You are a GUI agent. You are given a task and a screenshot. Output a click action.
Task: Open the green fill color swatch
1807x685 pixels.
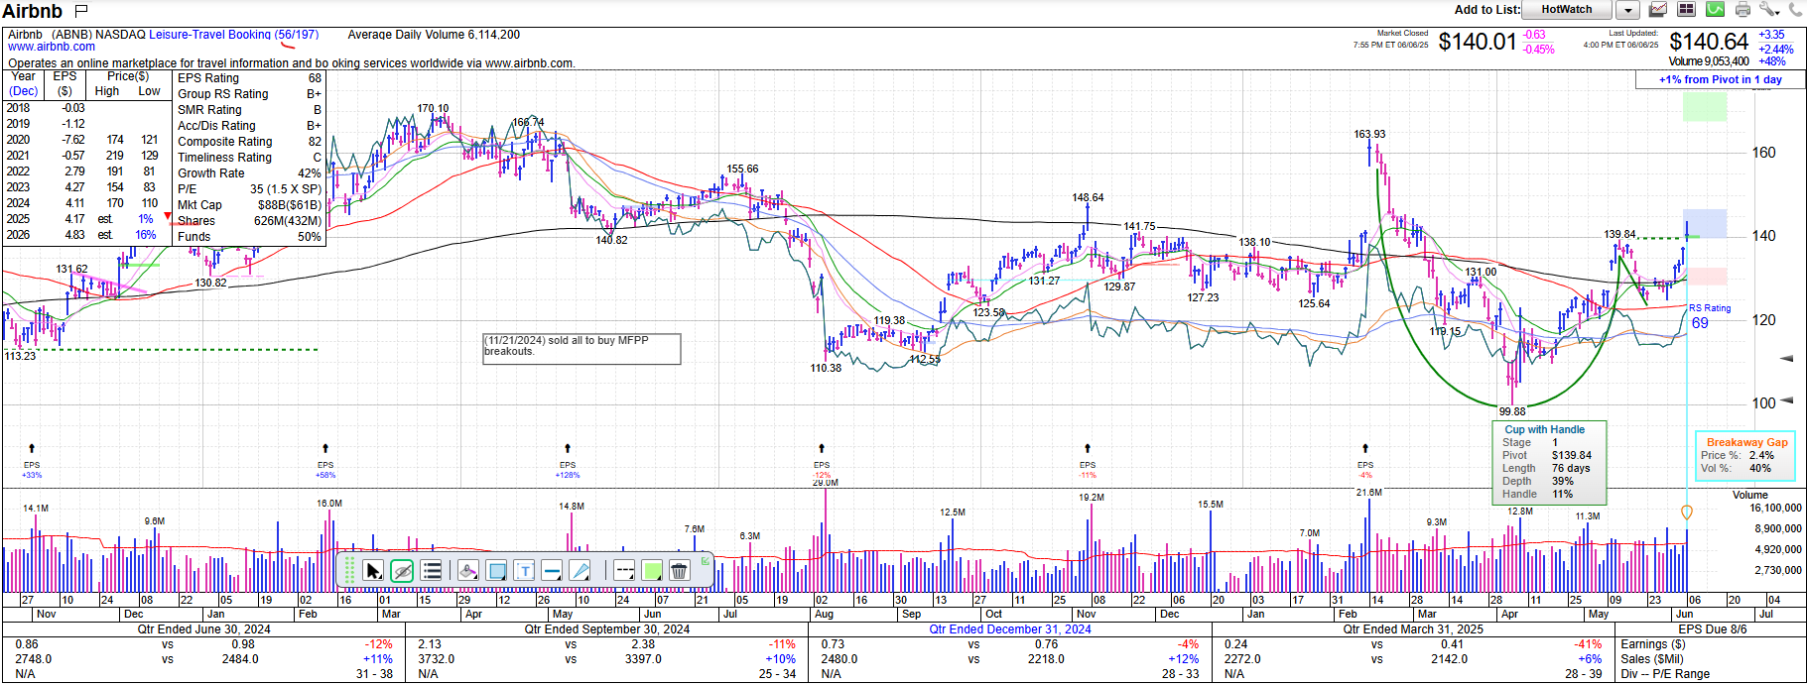coord(652,570)
